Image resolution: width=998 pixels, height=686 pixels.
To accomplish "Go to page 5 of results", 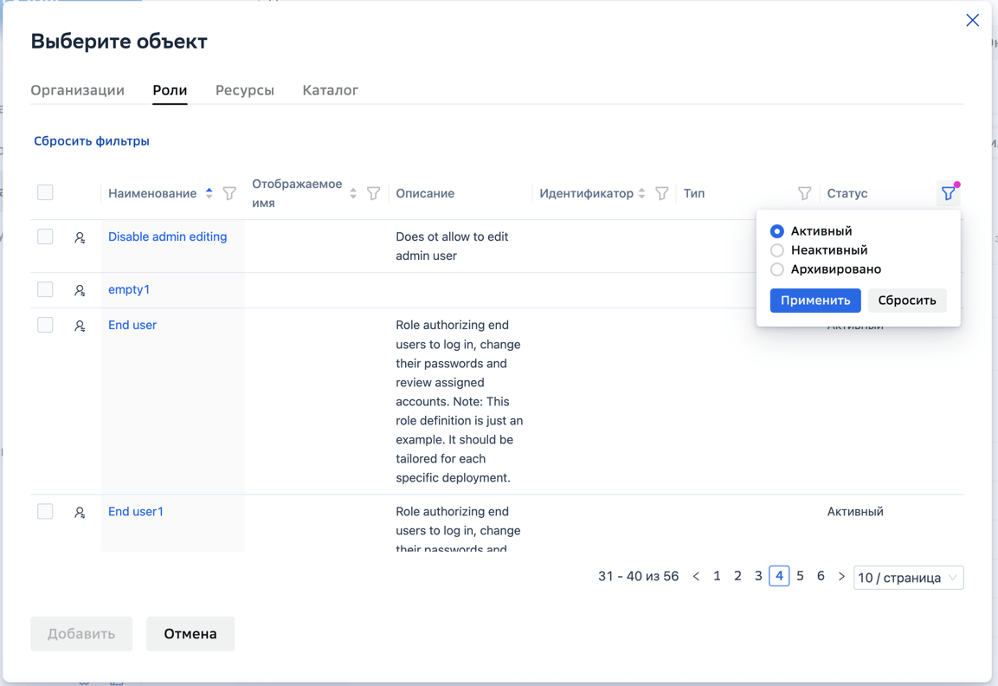I will (800, 577).
